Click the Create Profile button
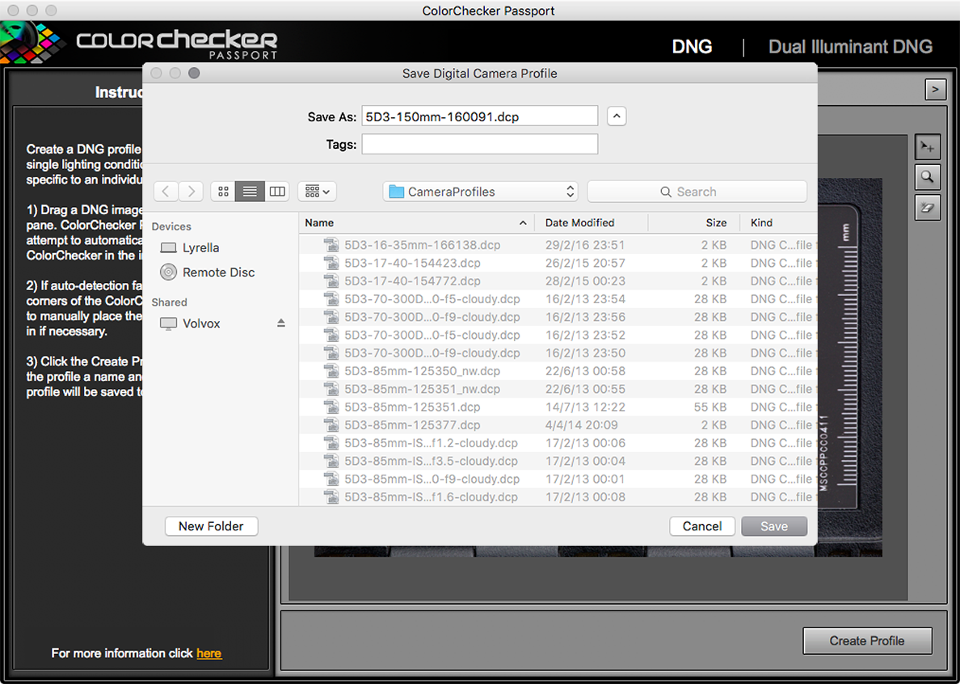Viewport: 960px width, 684px height. (867, 640)
